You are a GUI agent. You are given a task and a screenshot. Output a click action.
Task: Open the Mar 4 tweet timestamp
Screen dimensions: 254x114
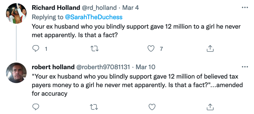[131, 8]
